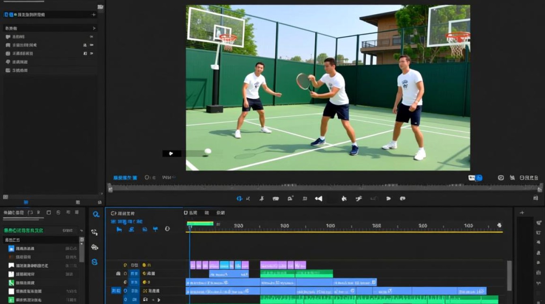
Task: Click the blue flag marker icon in timeline toolbar
Action: [x=155, y=229]
